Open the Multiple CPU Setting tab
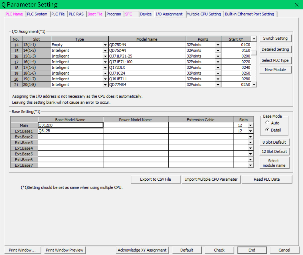The width and height of the screenshot is (303, 255). pos(204,14)
